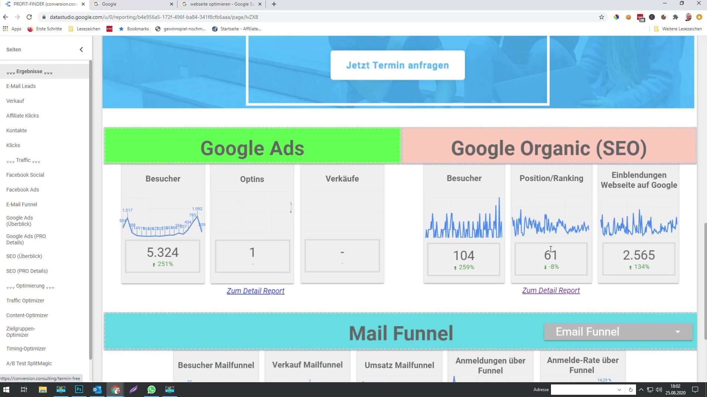Reload the Data Studio report page
The height and width of the screenshot is (397, 707).
[29, 17]
